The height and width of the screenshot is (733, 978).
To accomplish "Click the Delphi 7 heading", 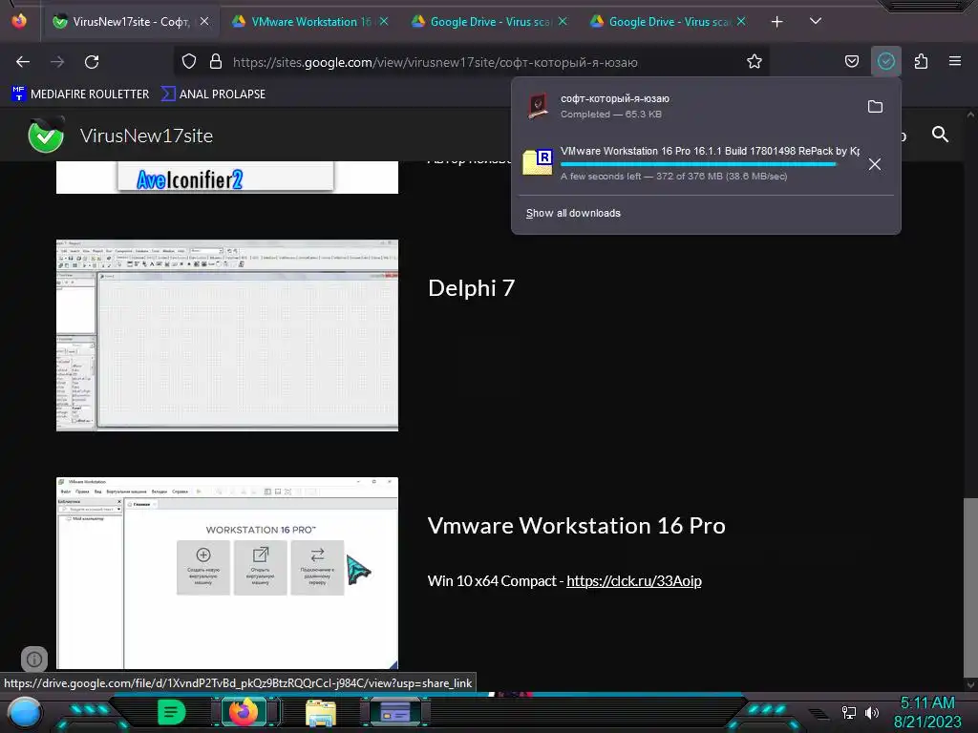I will tap(471, 288).
